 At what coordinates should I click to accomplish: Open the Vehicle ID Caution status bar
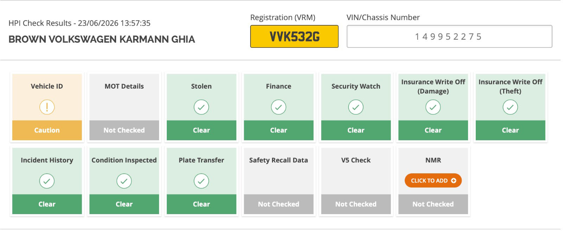[x=47, y=130]
